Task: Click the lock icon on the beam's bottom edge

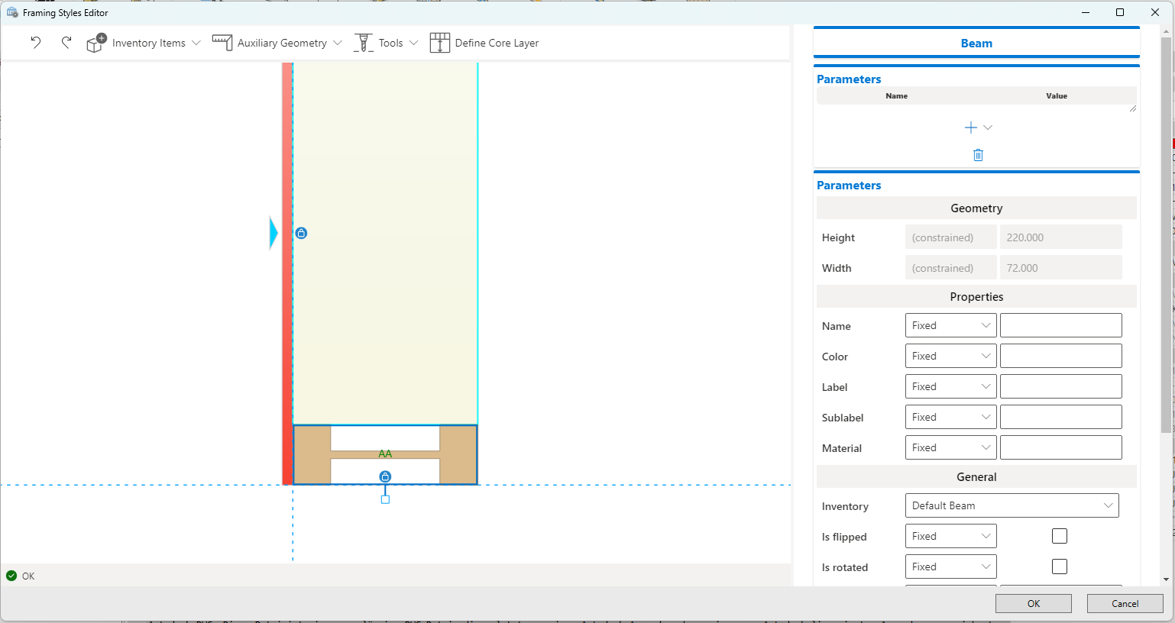Action: click(x=385, y=476)
